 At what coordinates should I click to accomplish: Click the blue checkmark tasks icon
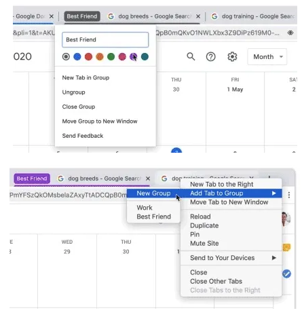click(286, 274)
